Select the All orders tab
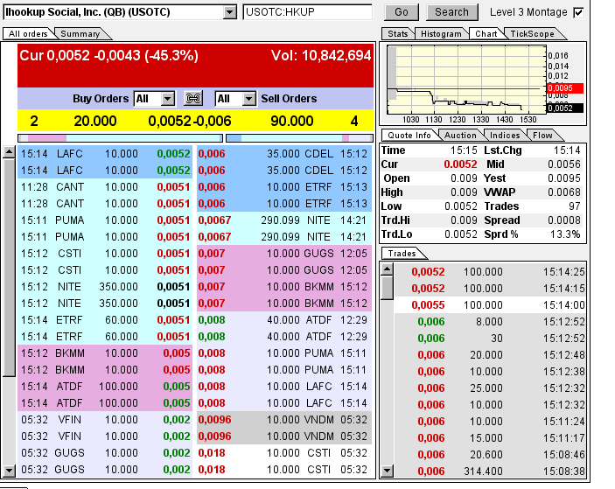 (x=27, y=34)
